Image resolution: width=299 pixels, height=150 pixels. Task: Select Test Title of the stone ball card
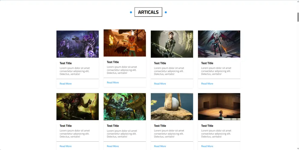point(160,125)
